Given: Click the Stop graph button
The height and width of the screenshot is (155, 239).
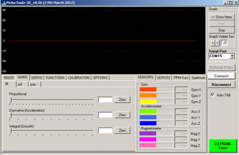Looking at the screenshot, I should click(x=221, y=30).
